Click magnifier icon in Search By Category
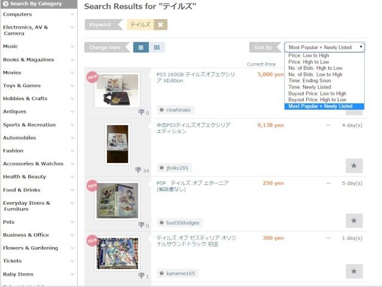The height and width of the screenshot is (287, 382). (x=5, y=4)
